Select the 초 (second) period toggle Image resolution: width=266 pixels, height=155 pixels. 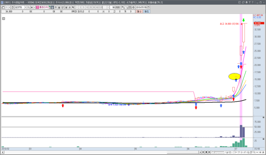[x=69, y=7]
